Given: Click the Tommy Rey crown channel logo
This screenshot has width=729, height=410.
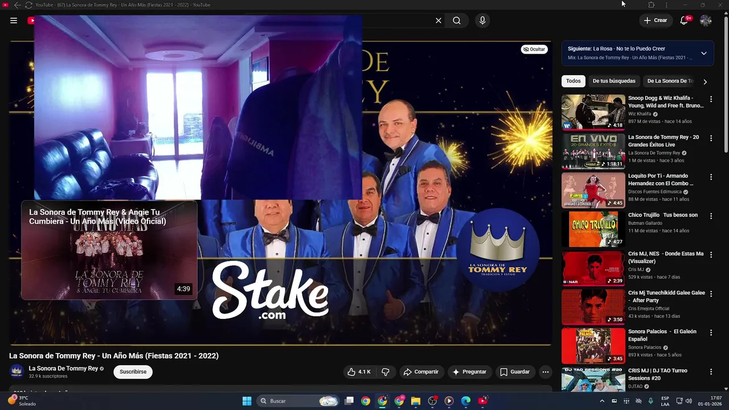Looking at the screenshot, I should click(x=498, y=251).
